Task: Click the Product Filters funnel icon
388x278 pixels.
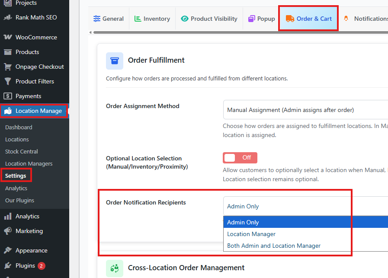Action: point(8,81)
